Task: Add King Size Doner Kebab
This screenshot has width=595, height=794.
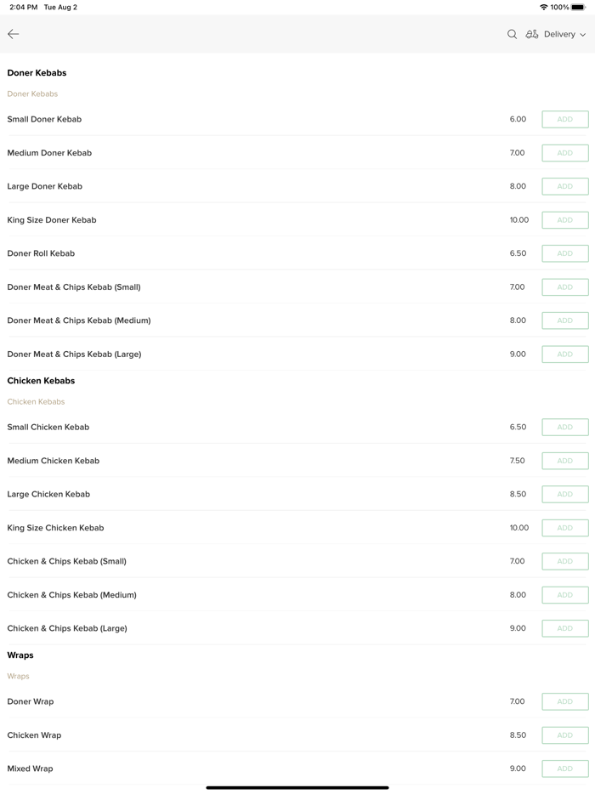Action: point(564,220)
